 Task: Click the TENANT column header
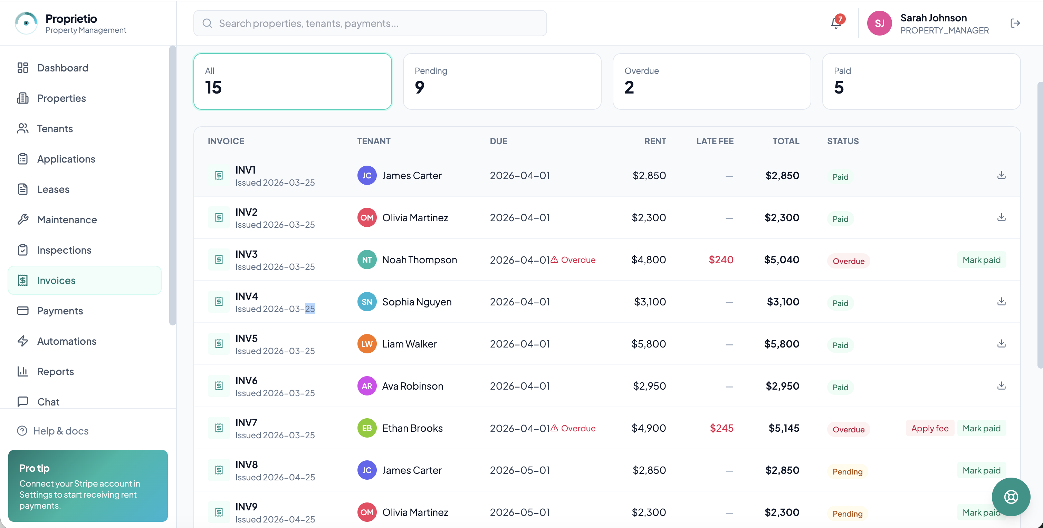373,141
